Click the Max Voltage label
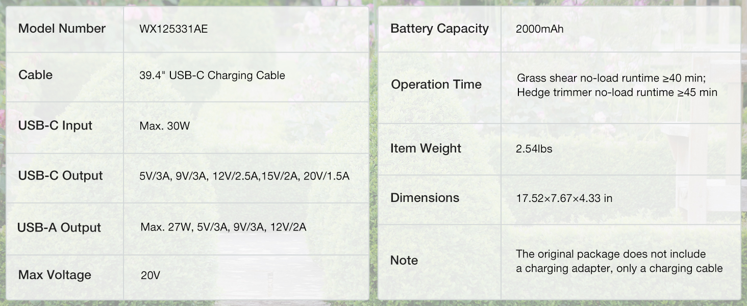 [x=55, y=275]
